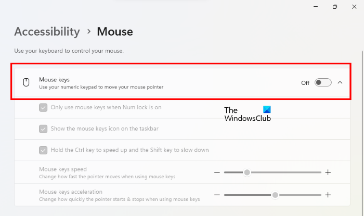364x216 pixels.
Task: Click the mouse icon beside Mouse keys
Action: [26, 82]
